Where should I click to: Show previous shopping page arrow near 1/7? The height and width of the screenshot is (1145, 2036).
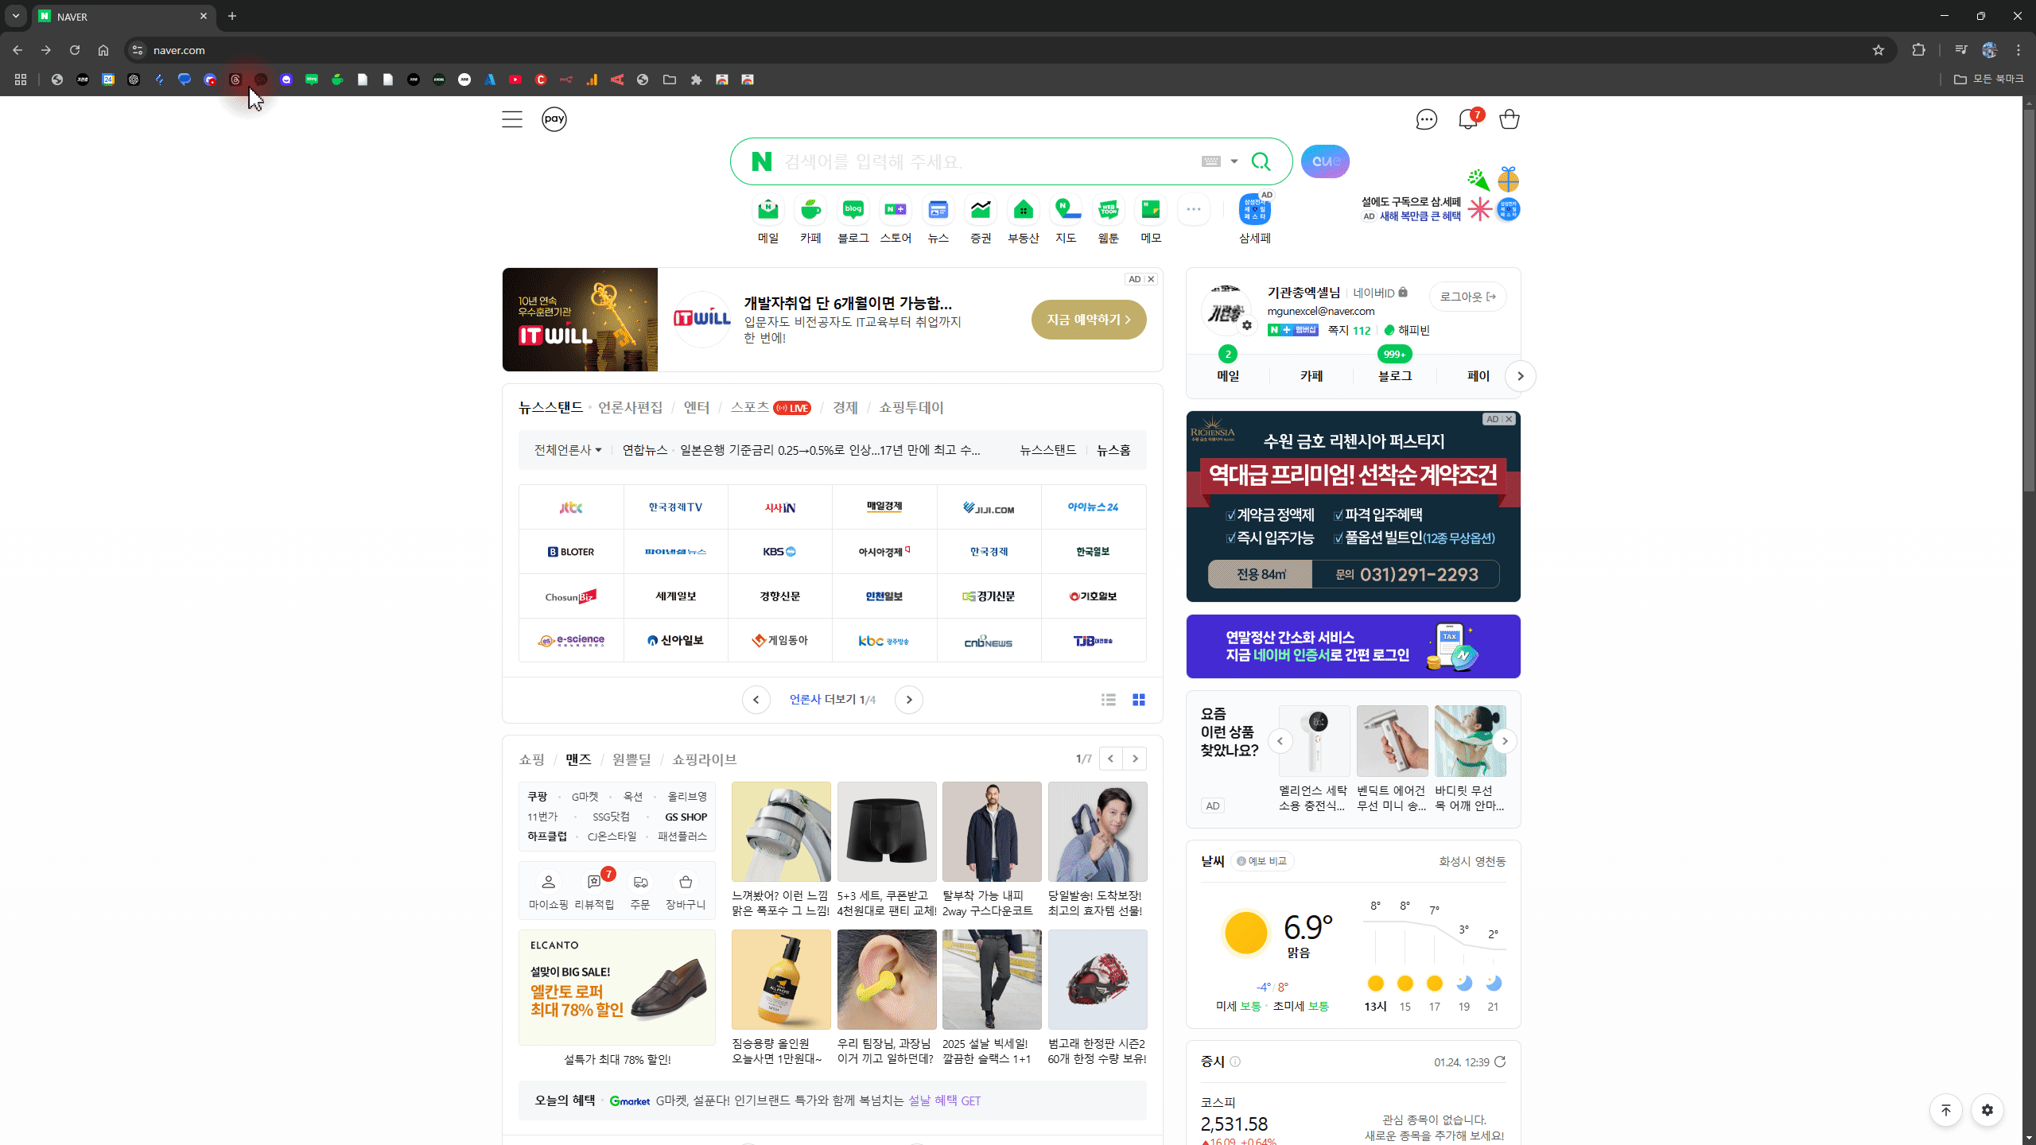point(1111,759)
